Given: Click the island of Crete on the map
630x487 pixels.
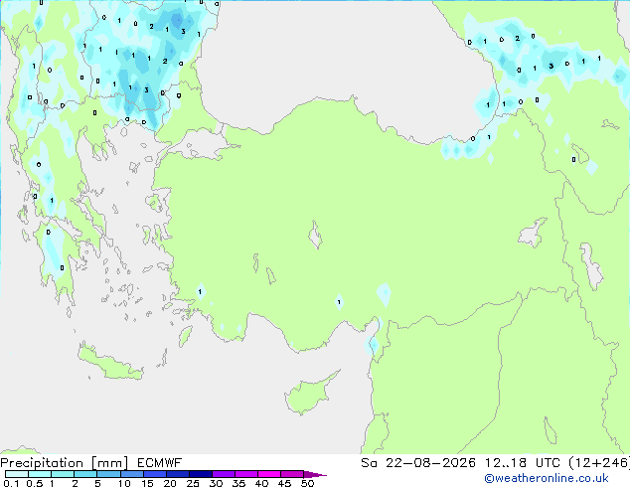Looking at the screenshot, I should pyautogui.click(x=110, y=363).
